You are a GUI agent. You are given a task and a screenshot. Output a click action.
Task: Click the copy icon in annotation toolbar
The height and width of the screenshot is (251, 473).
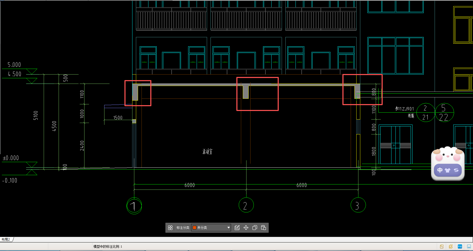tap(255, 228)
